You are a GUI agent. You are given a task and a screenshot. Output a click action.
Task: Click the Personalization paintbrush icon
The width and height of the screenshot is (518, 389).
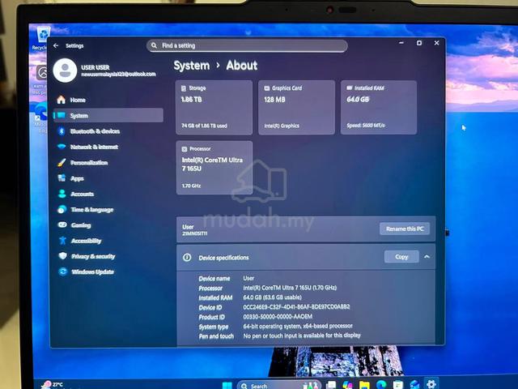pos(62,162)
